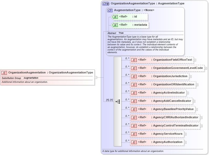Expand the AgencyActiveIndicator element
Screen dimensions: 209x155
click(x=188, y=93)
